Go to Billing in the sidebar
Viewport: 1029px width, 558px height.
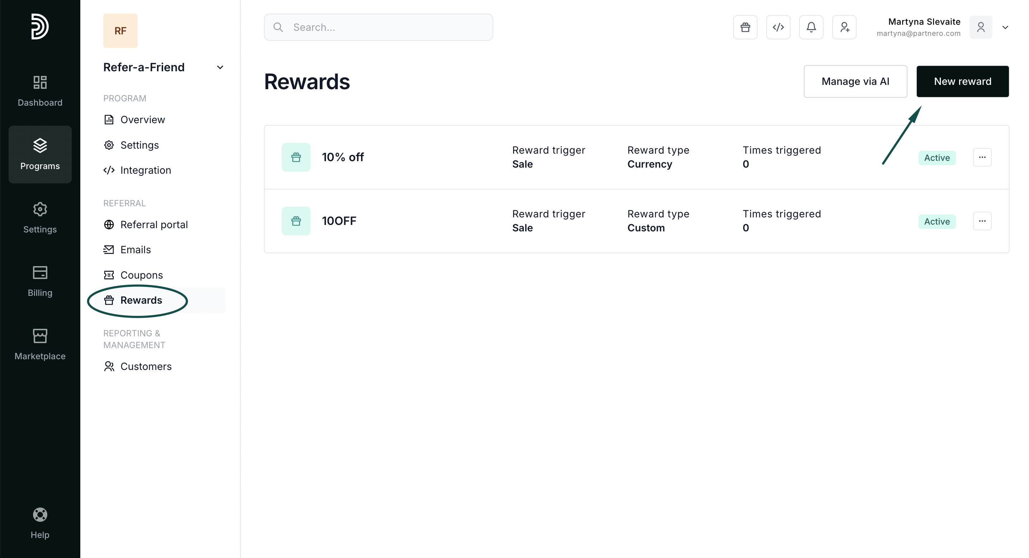click(40, 281)
